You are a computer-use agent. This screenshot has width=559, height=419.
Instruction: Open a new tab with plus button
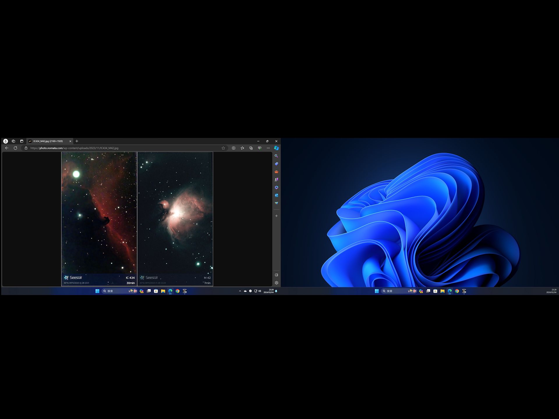click(77, 141)
